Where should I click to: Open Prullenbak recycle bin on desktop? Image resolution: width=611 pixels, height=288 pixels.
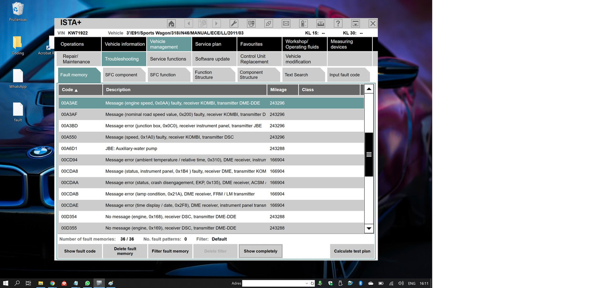click(18, 12)
